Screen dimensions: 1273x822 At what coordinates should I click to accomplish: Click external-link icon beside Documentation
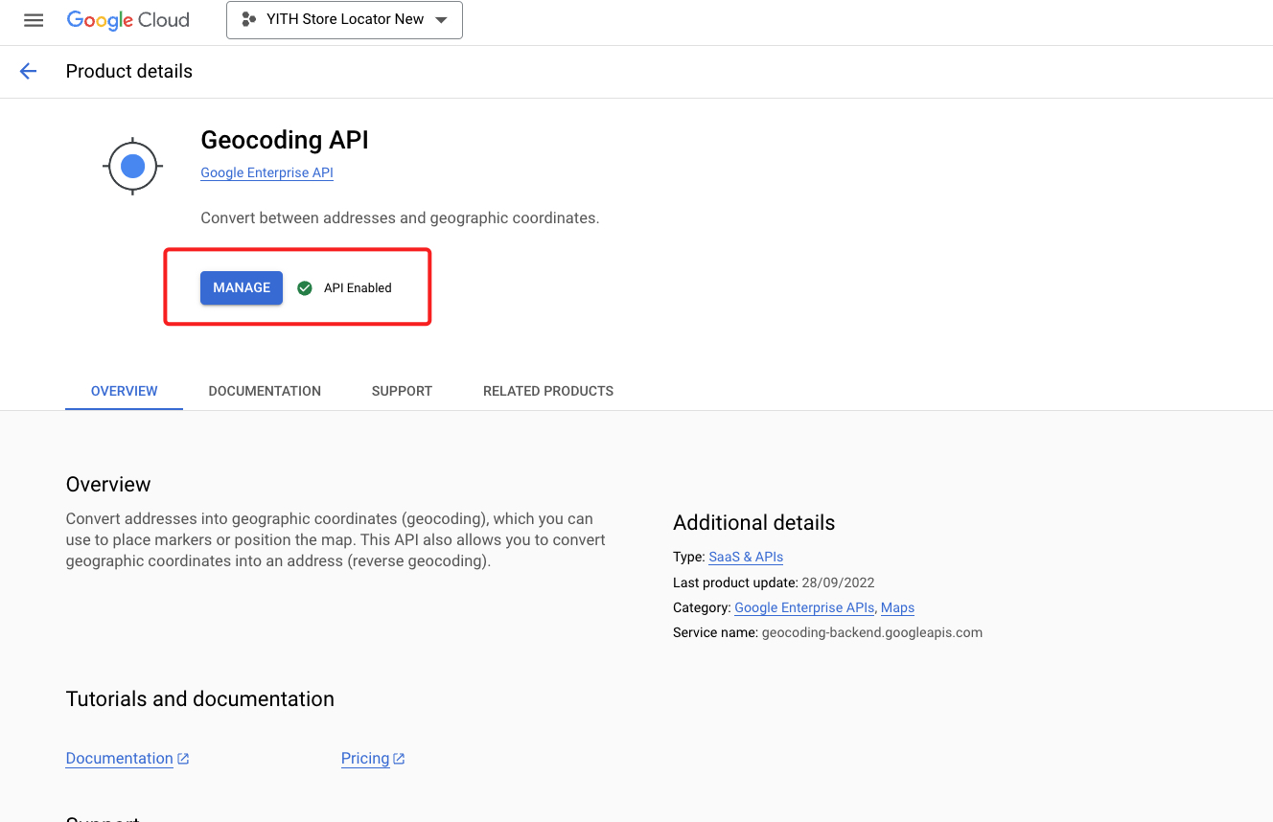[x=183, y=759]
